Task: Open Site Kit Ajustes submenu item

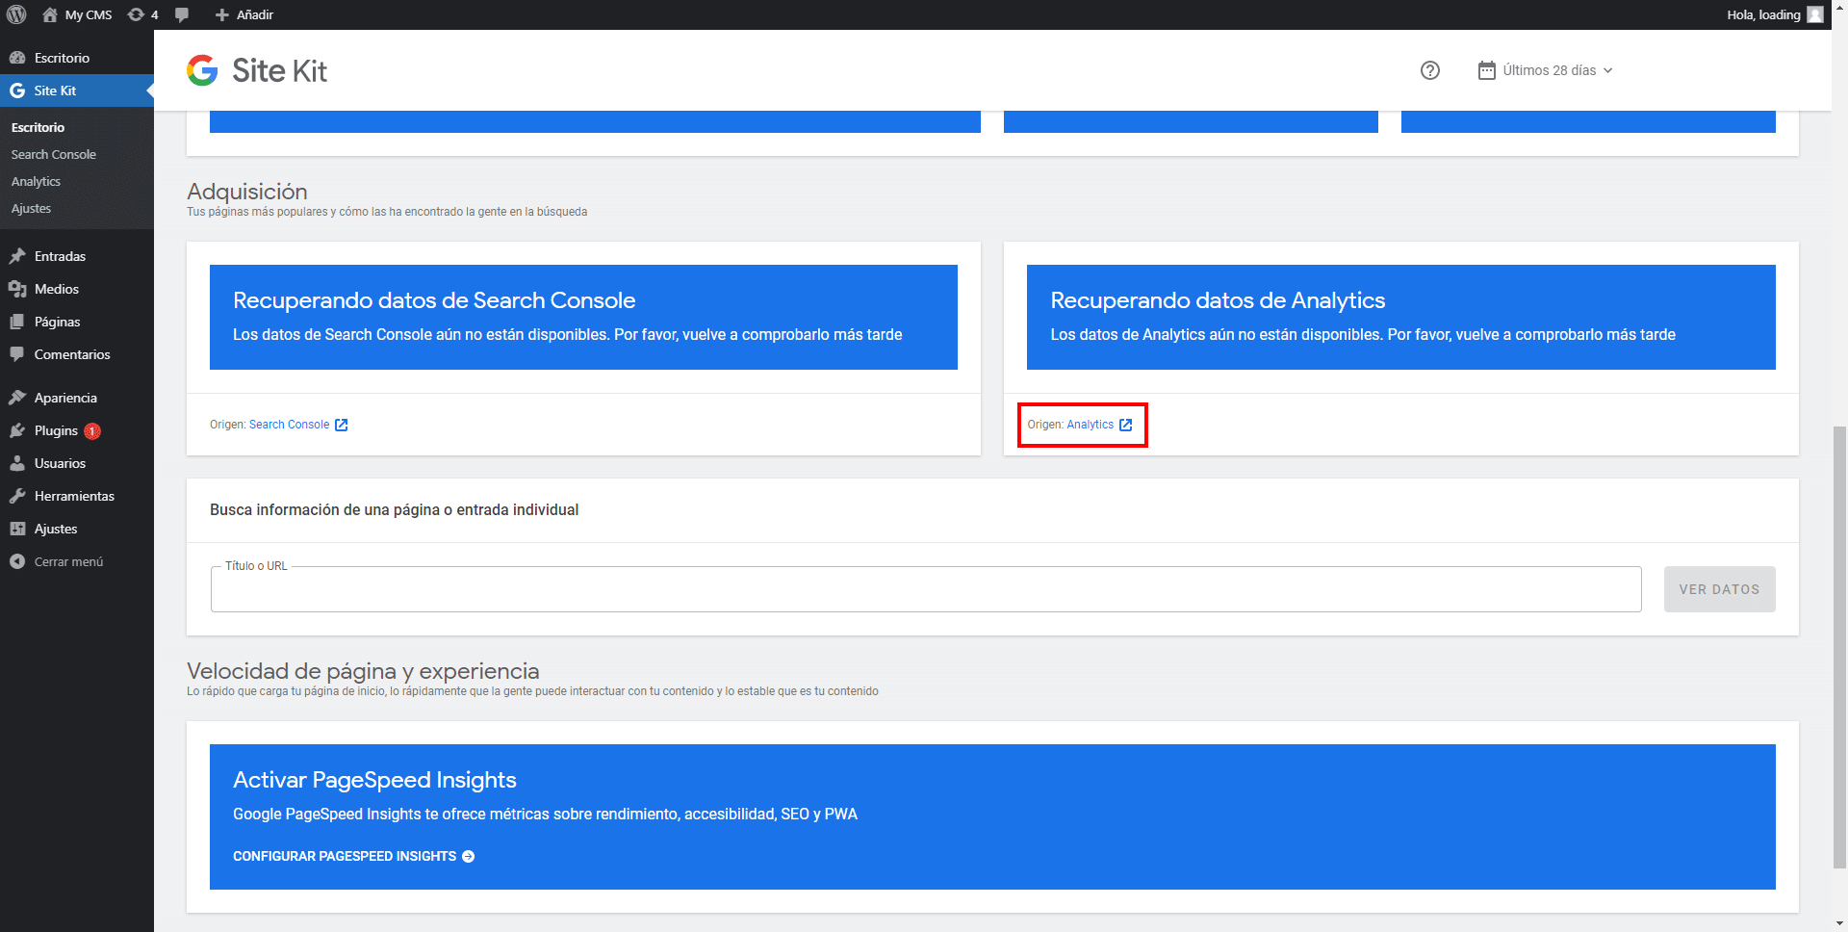Action: point(31,208)
